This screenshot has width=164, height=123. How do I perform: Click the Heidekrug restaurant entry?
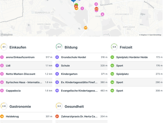tap(26, 116)
